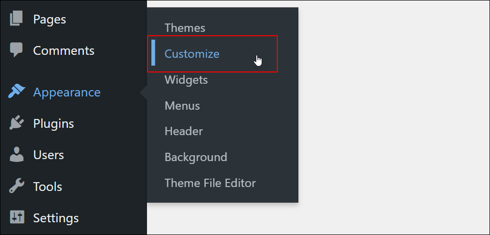Screen dimensions: 490x235
Task: Select Customize in the submenu
Action: click(x=192, y=54)
